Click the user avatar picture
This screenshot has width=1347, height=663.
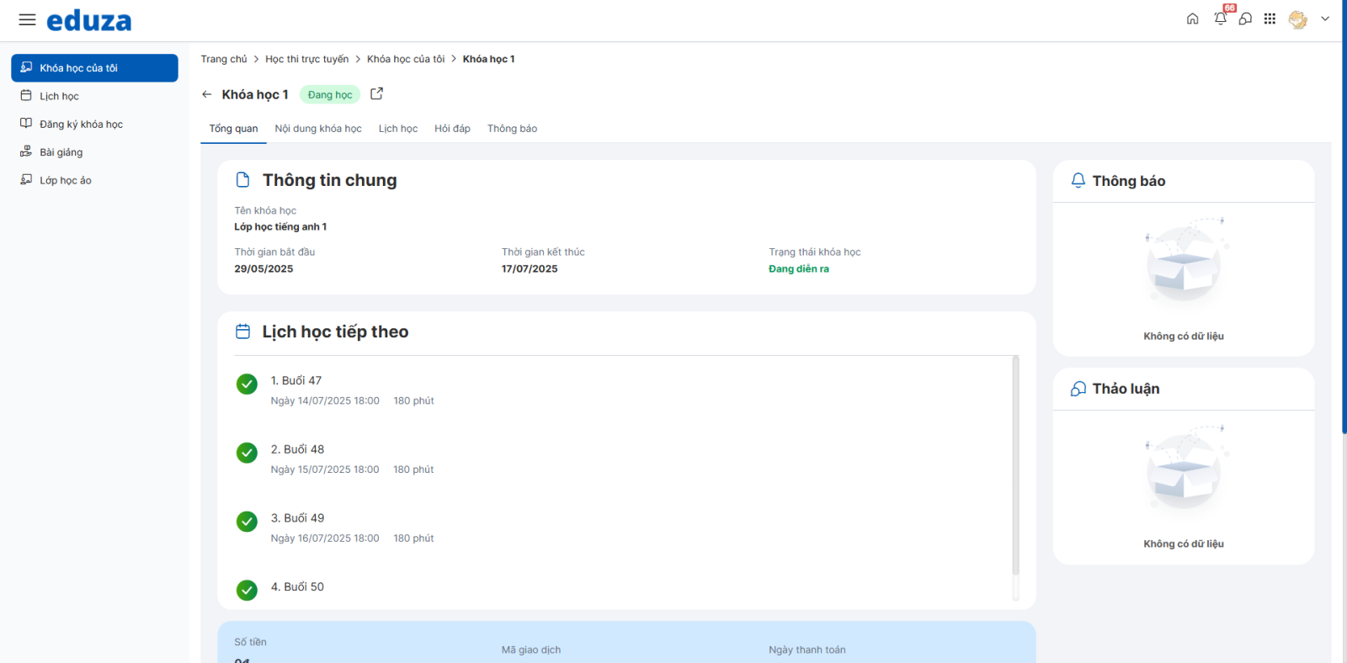click(x=1297, y=19)
